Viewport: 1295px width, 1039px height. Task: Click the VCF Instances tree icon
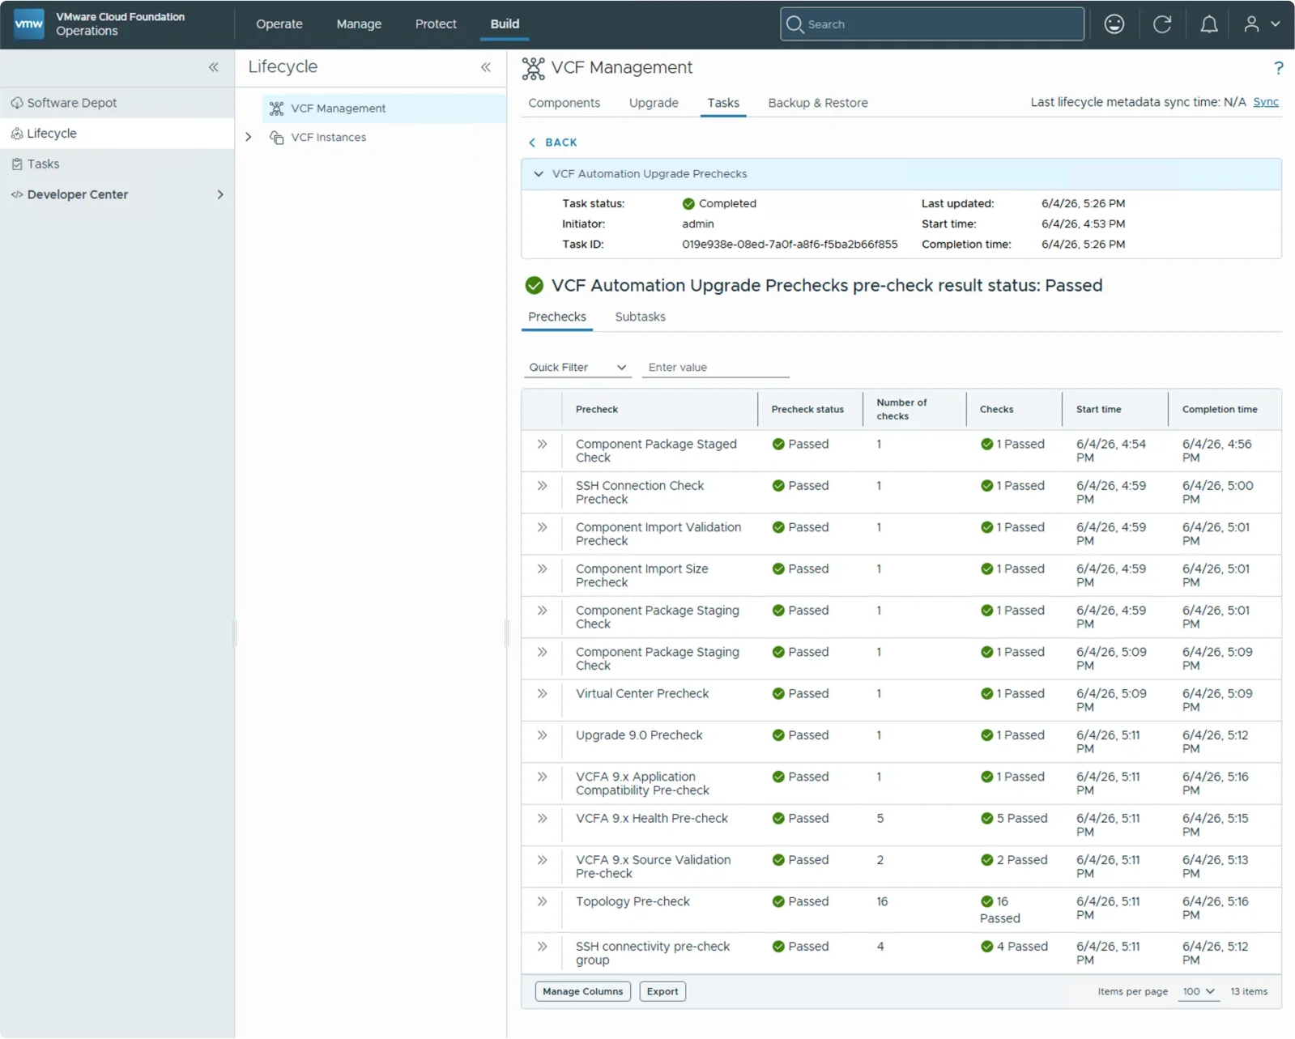pyautogui.click(x=277, y=138)
